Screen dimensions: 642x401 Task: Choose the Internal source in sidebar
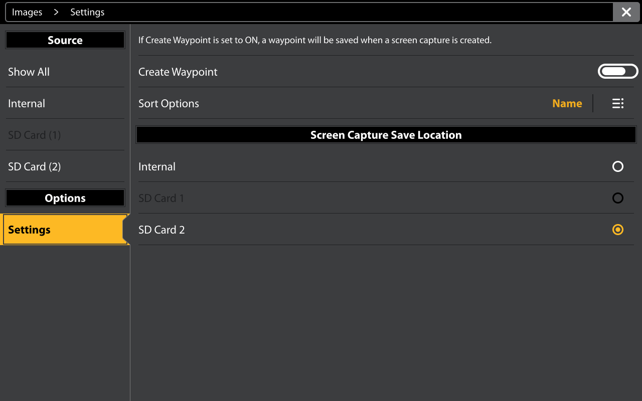click(x=65, y=103)
